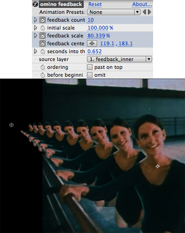Go to previous animation preset arrow
The height and width of the screenshot is (233, 185).
(x=144, y=12)
